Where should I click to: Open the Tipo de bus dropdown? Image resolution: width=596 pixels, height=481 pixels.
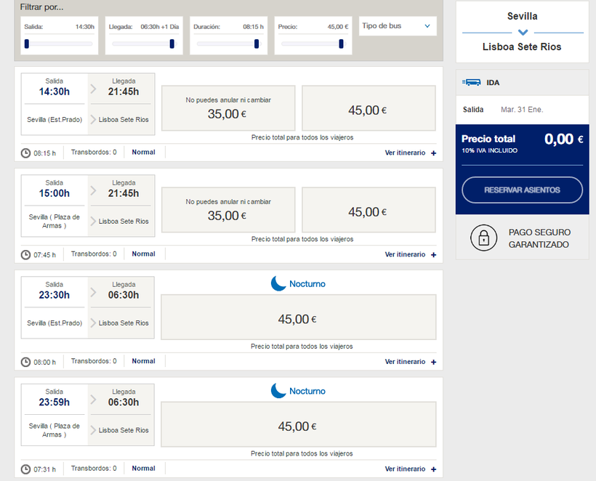click(x=398, y=26)
